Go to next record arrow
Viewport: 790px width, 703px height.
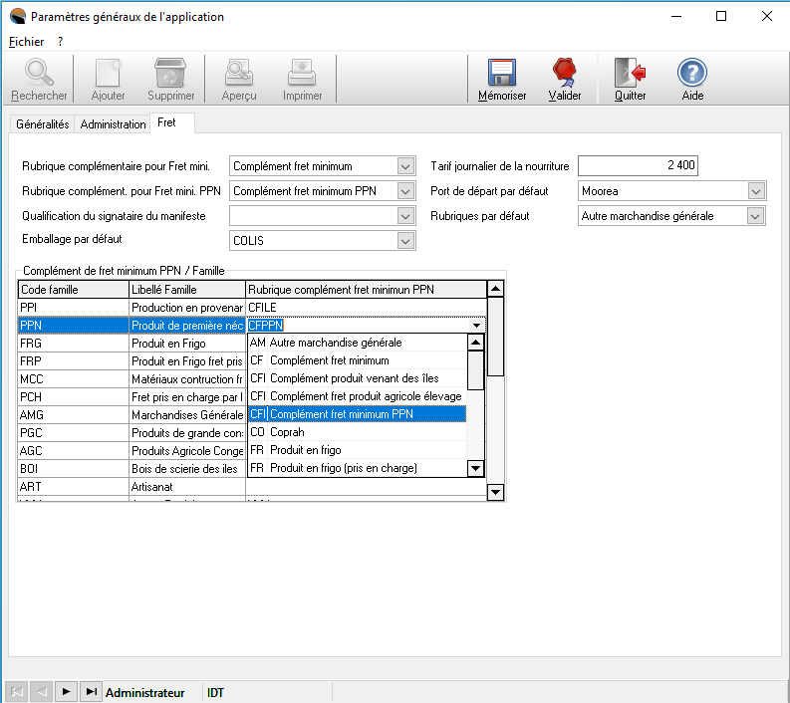(66, 692)
